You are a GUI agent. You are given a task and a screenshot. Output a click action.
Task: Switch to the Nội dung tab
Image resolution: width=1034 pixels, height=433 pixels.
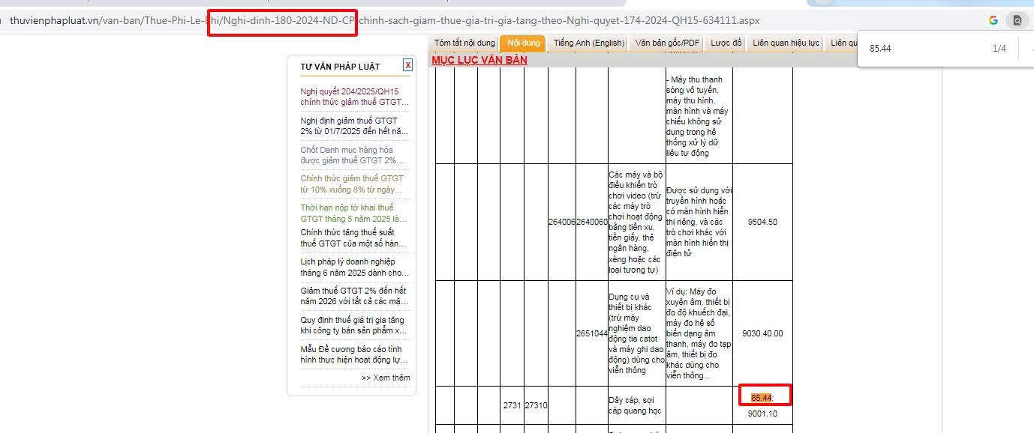click(523, 43)
